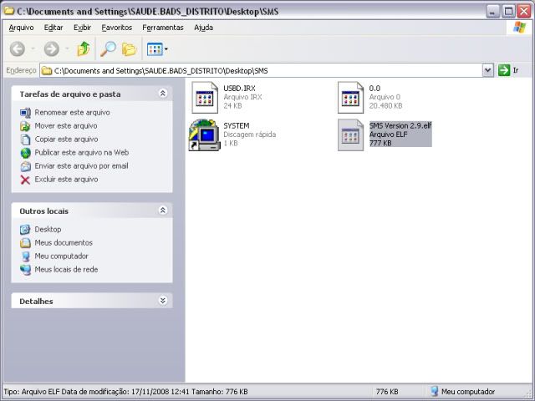This screenshot has height=401, width=535.
Task: Open the Editar menu
Action: [x=53, y=28]
